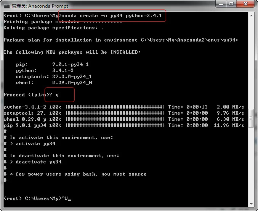Click the 'python: 3.4.1-2' row
The height and width of the screenshot is (211, 258).
pos(45,70)
